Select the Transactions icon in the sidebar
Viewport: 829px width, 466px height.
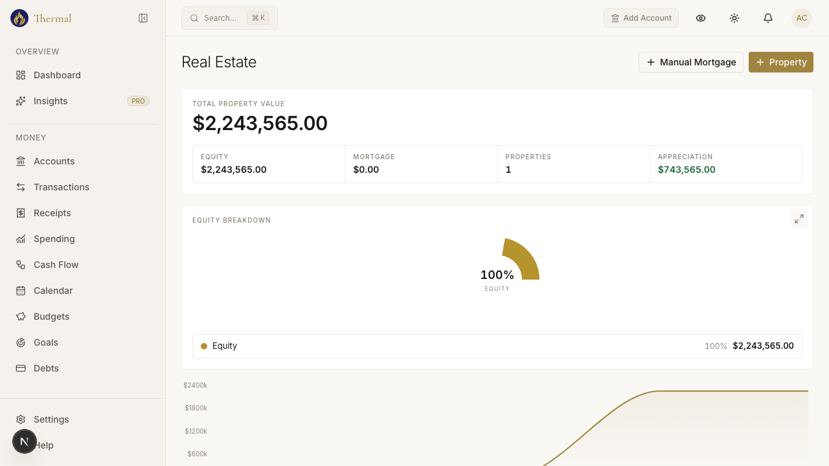(21, 187)
